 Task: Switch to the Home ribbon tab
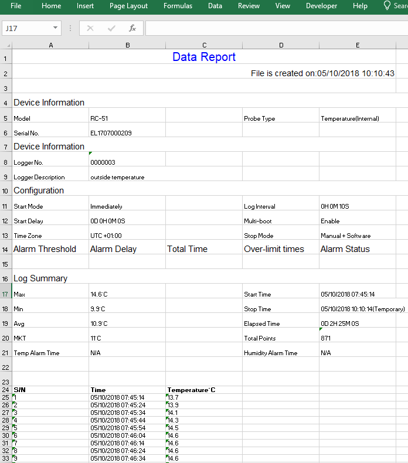pos(51,6)
